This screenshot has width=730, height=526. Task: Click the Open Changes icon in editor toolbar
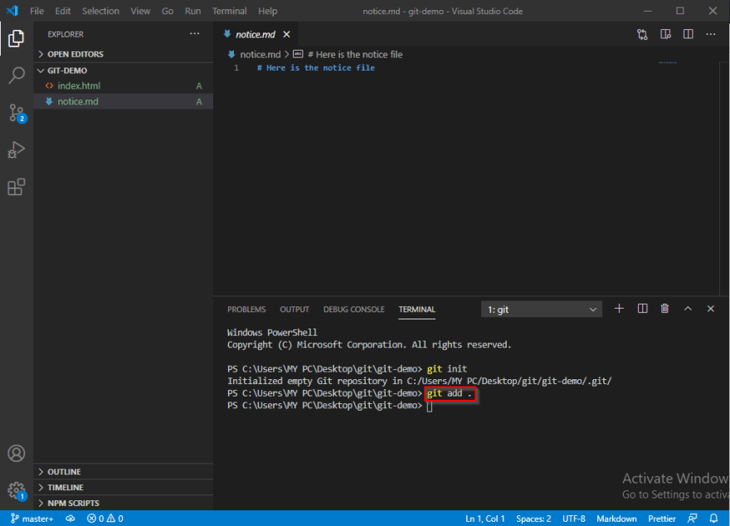coord(642,34)
